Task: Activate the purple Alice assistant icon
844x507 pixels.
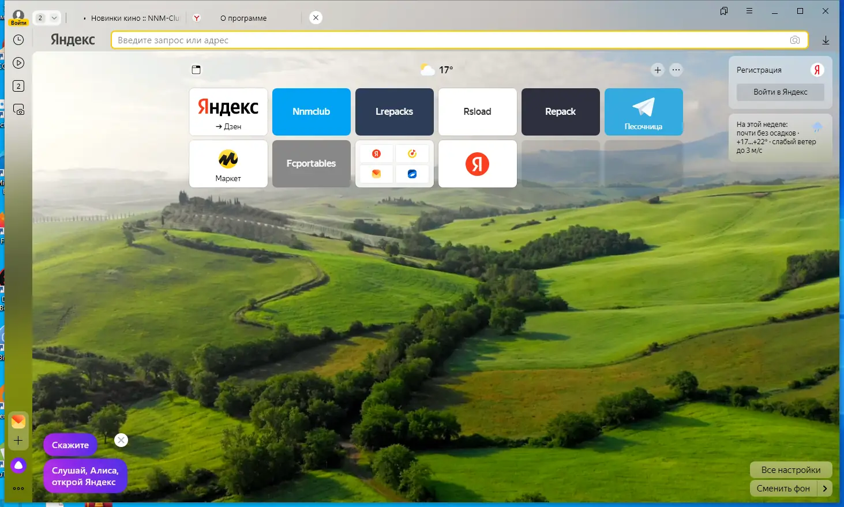Action: tap(18, 465)
